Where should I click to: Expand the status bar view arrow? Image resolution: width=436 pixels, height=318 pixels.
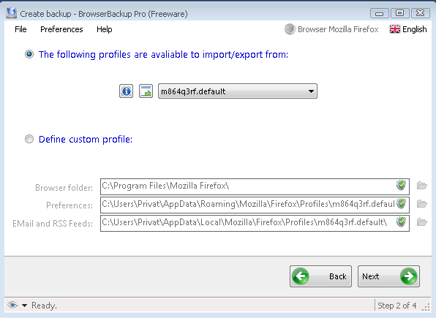point(24,306)
